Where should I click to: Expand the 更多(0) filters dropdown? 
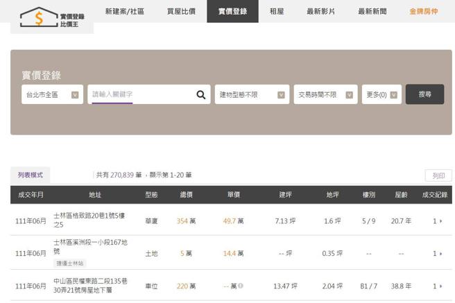point(381,95)
